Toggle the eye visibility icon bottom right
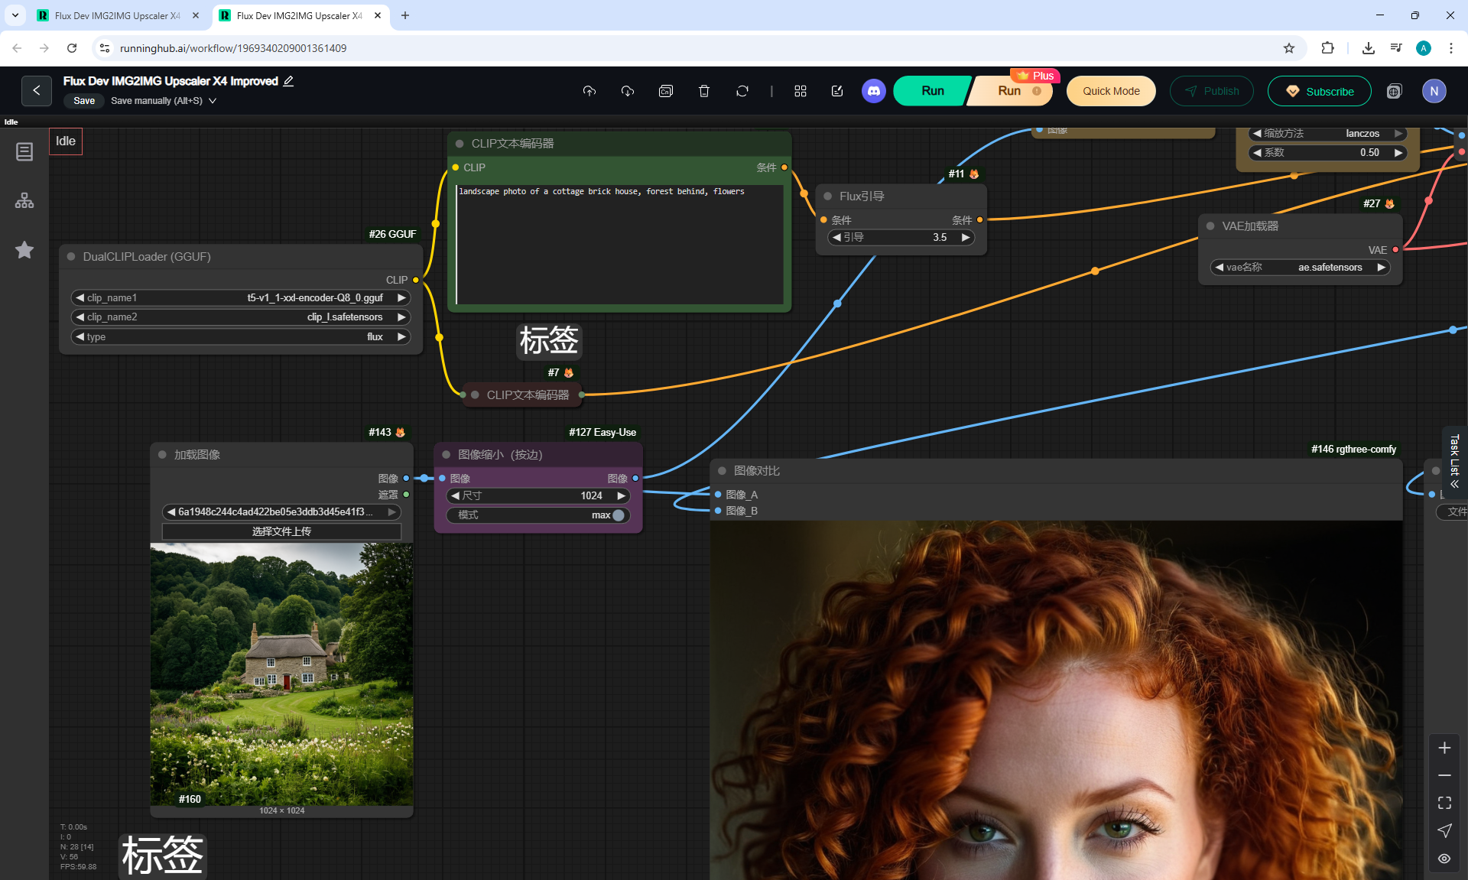The width and height of the screenshot is (1468, 880). 1444,859
